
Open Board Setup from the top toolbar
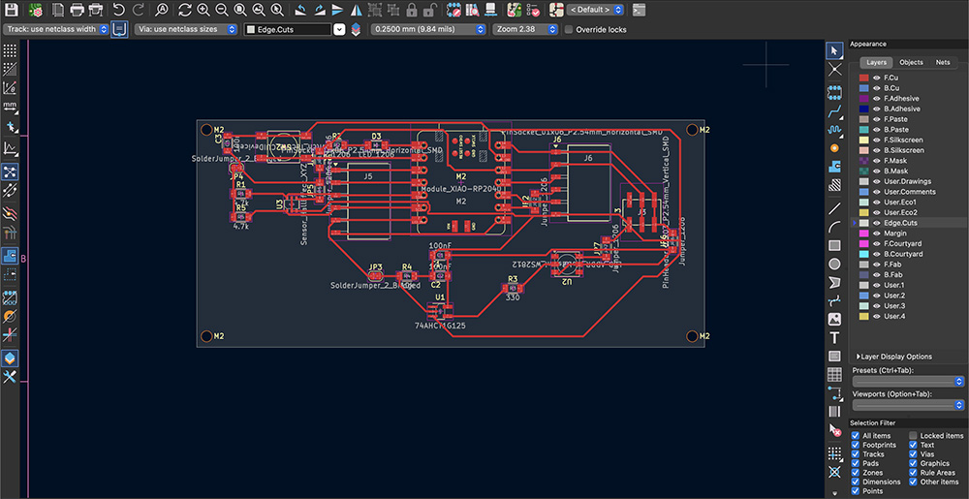point(36,10)
